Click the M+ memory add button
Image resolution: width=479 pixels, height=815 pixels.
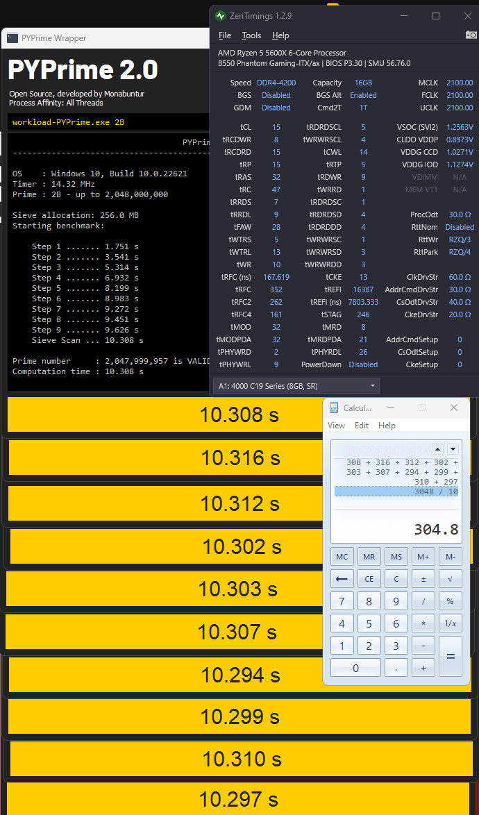tap(423, 557)
